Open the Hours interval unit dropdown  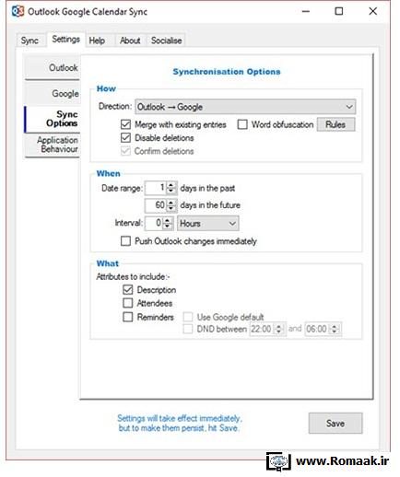point(208,224)
